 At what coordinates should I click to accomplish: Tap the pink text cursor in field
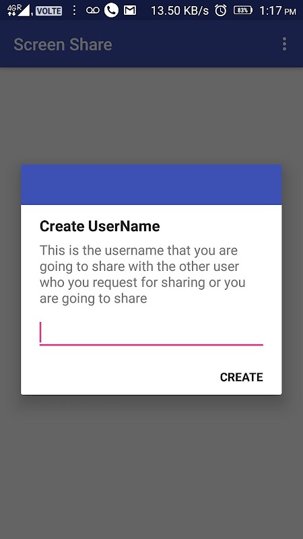click(x=40, y=332)
